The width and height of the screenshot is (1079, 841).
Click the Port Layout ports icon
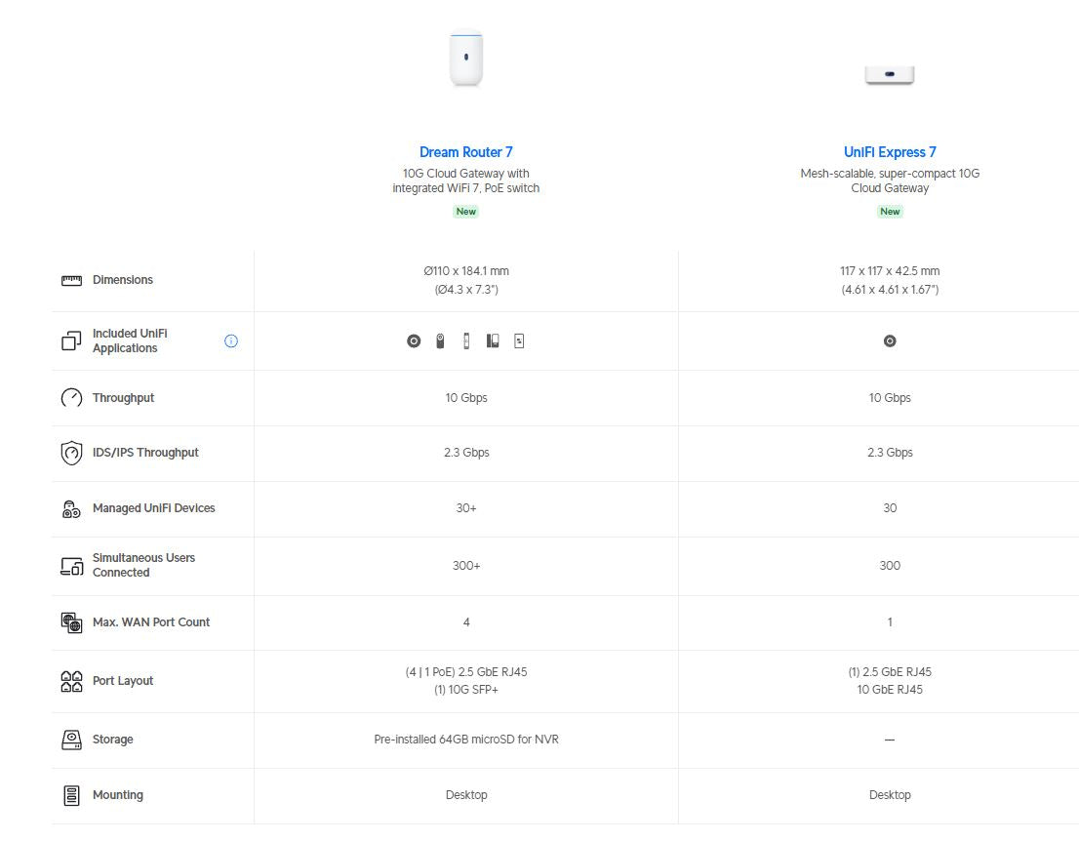tap(71, 681)
